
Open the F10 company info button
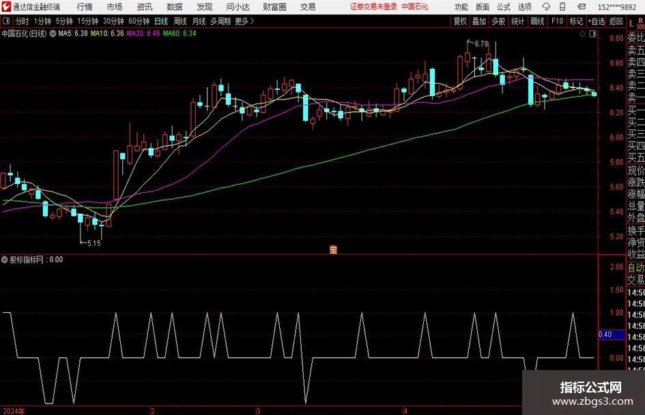(557, 21)
